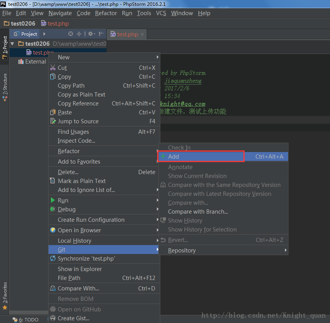Image resolution: width=330 pixels, height=323 pixels.
Task: Choose Compare with Branch...
Action: click(x=198, y=211)
